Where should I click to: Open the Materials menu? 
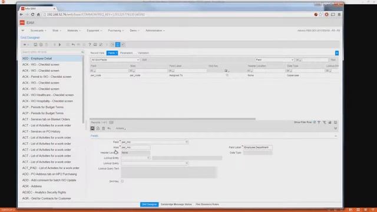74,31
